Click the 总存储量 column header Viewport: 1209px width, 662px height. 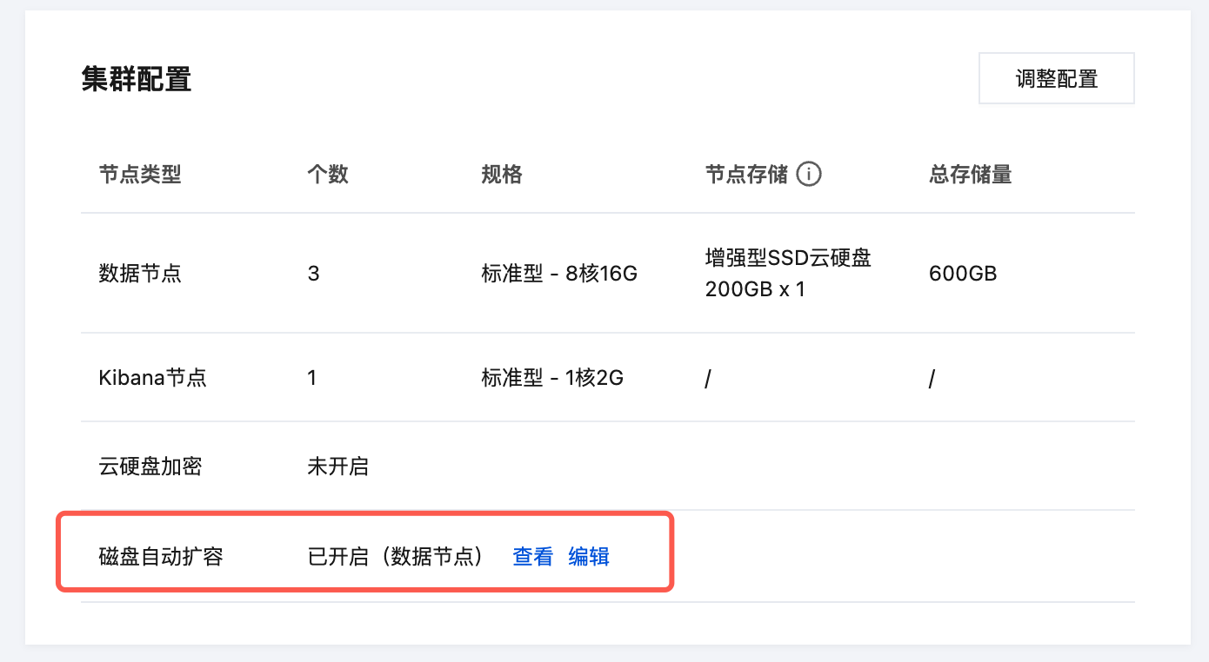[970, 175]
